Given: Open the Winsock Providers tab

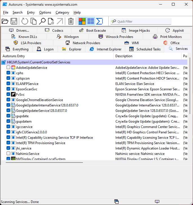Looking at the screenshot, I should click(x=116, y=37).
